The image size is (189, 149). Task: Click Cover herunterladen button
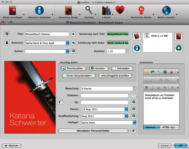(79, 76)
